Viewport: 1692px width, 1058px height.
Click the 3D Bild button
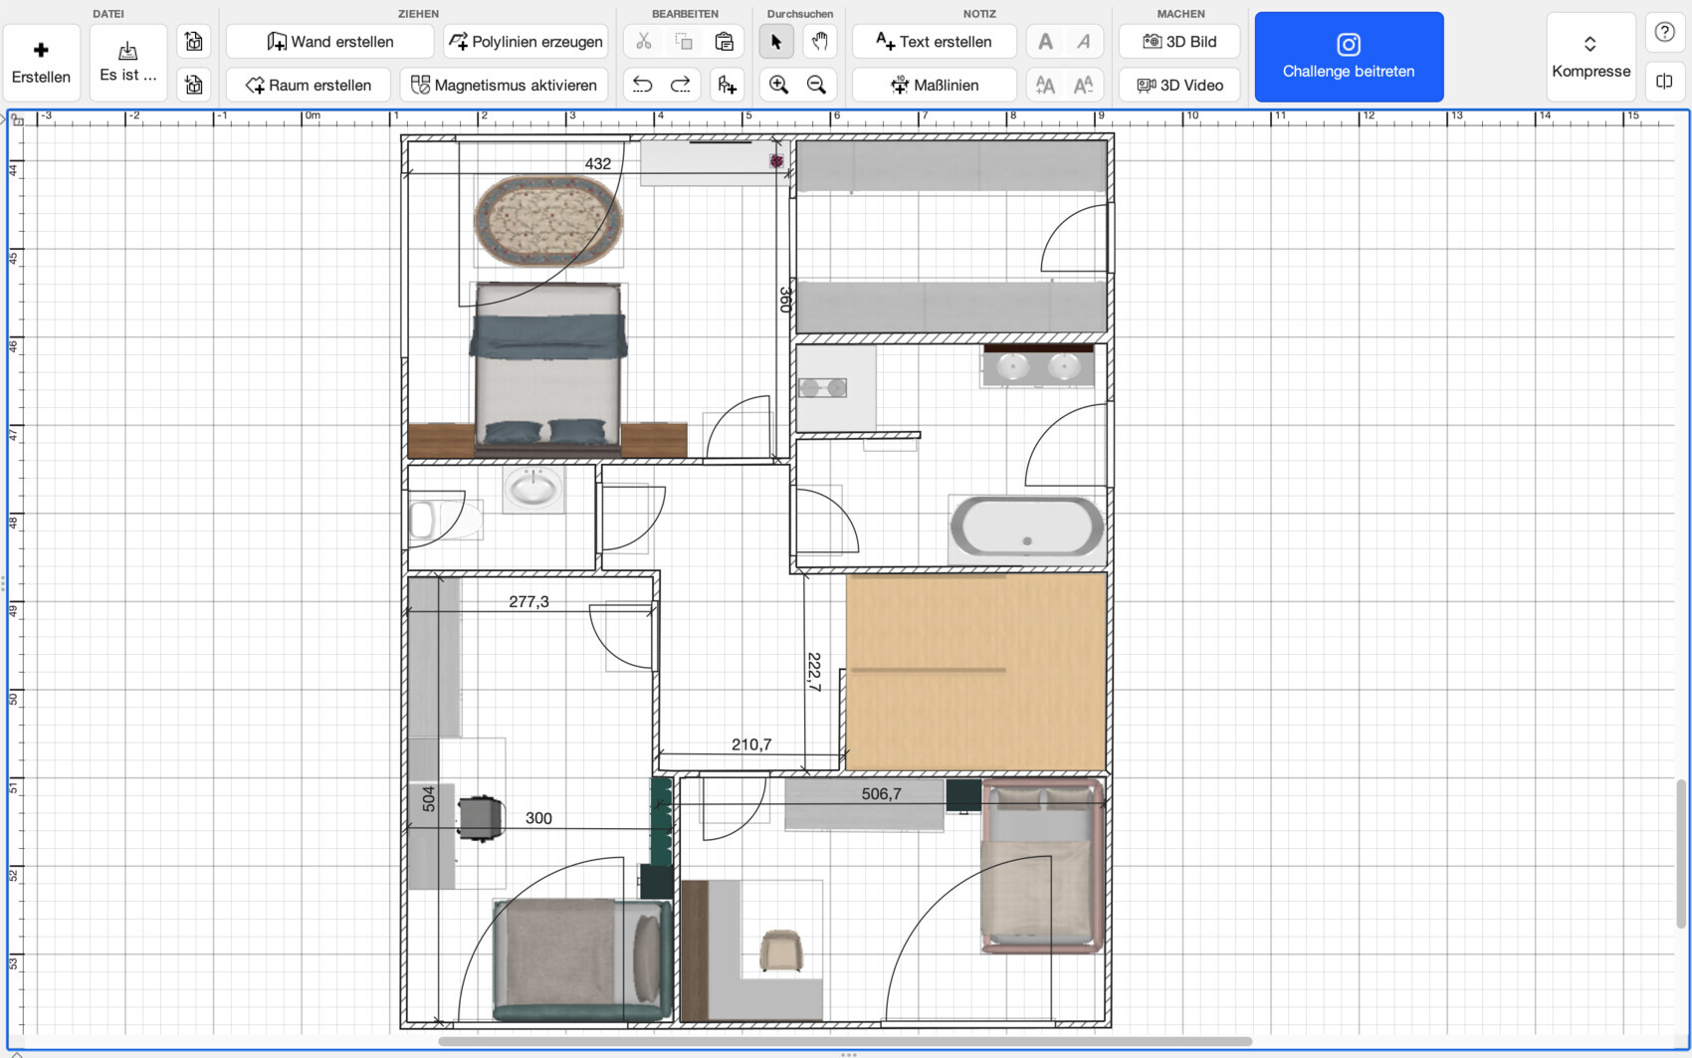[1179, 42]
